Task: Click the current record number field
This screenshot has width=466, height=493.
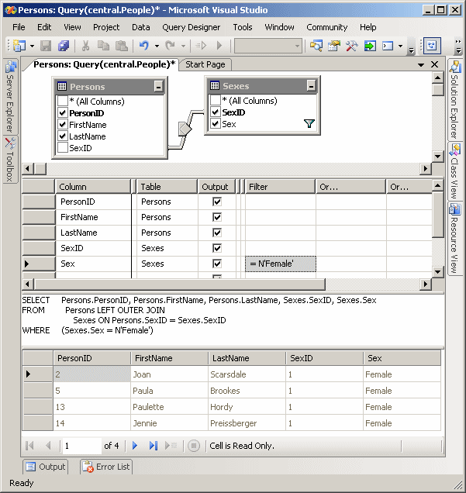Action: (x=81, y=446)
